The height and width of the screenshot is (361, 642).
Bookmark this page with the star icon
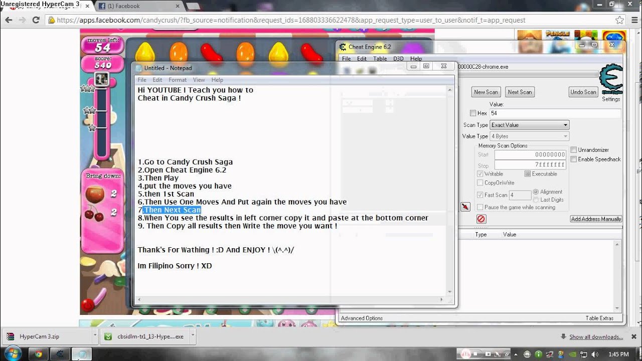point(619,20)
